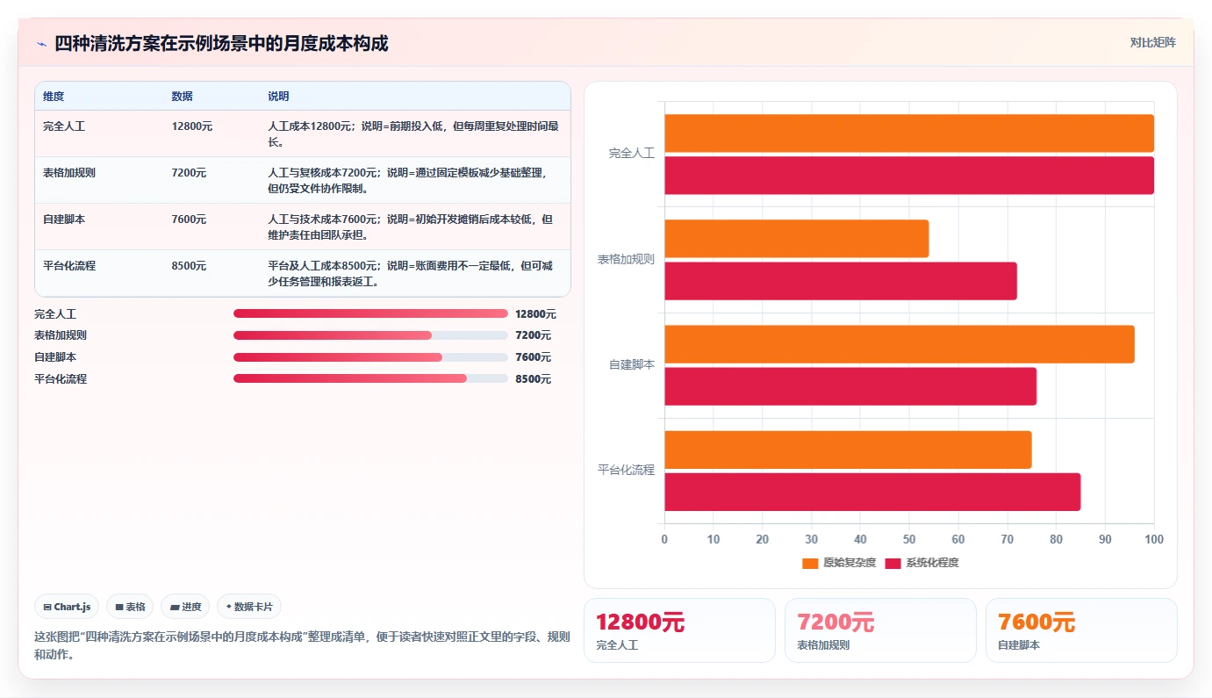Click the 100 tick on the x-axis

pyautogui.click(x=1154, y=539)
